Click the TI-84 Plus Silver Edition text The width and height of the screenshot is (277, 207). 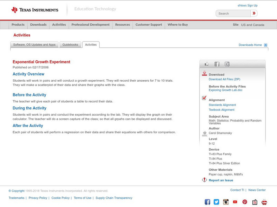click(x=224, y=163)
